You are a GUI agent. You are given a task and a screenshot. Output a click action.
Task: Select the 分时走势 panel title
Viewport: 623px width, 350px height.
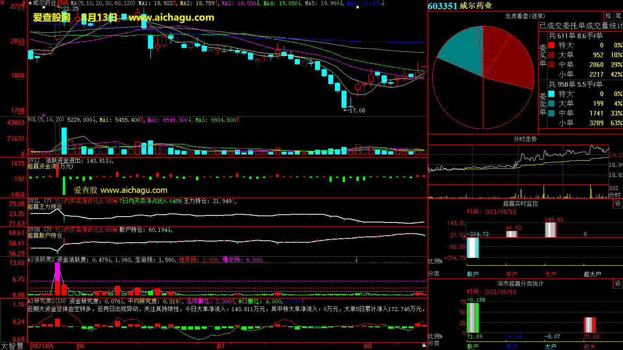[x=525, y=139]
